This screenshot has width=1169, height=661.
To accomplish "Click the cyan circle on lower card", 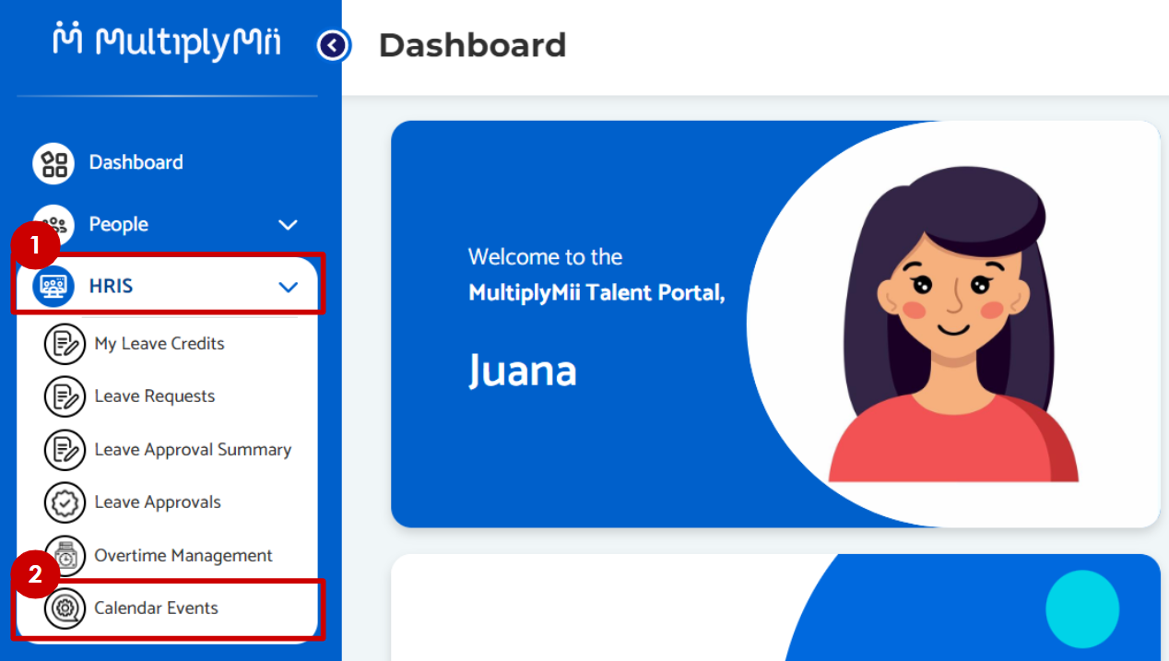I will (x=1082, y=609).
